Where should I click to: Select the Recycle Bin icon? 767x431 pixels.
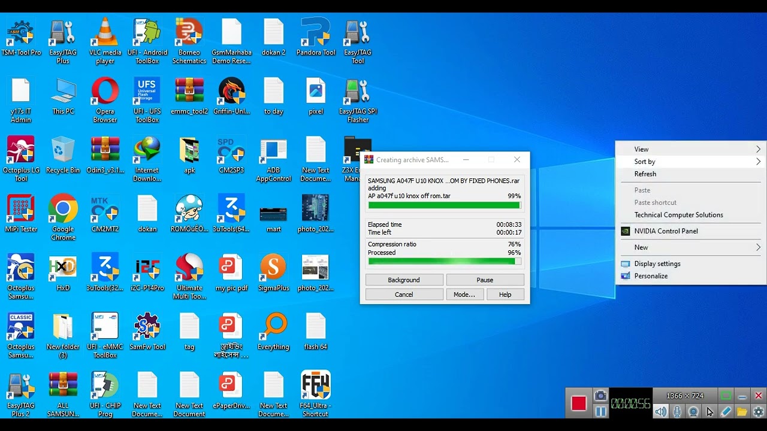tap(63, 156)
